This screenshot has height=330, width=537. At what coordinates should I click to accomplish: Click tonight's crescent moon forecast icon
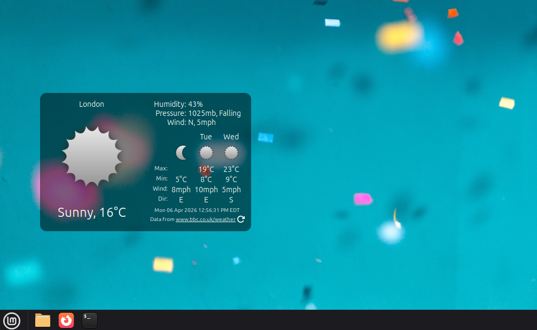pyautogui.click(x=182, y=153)
